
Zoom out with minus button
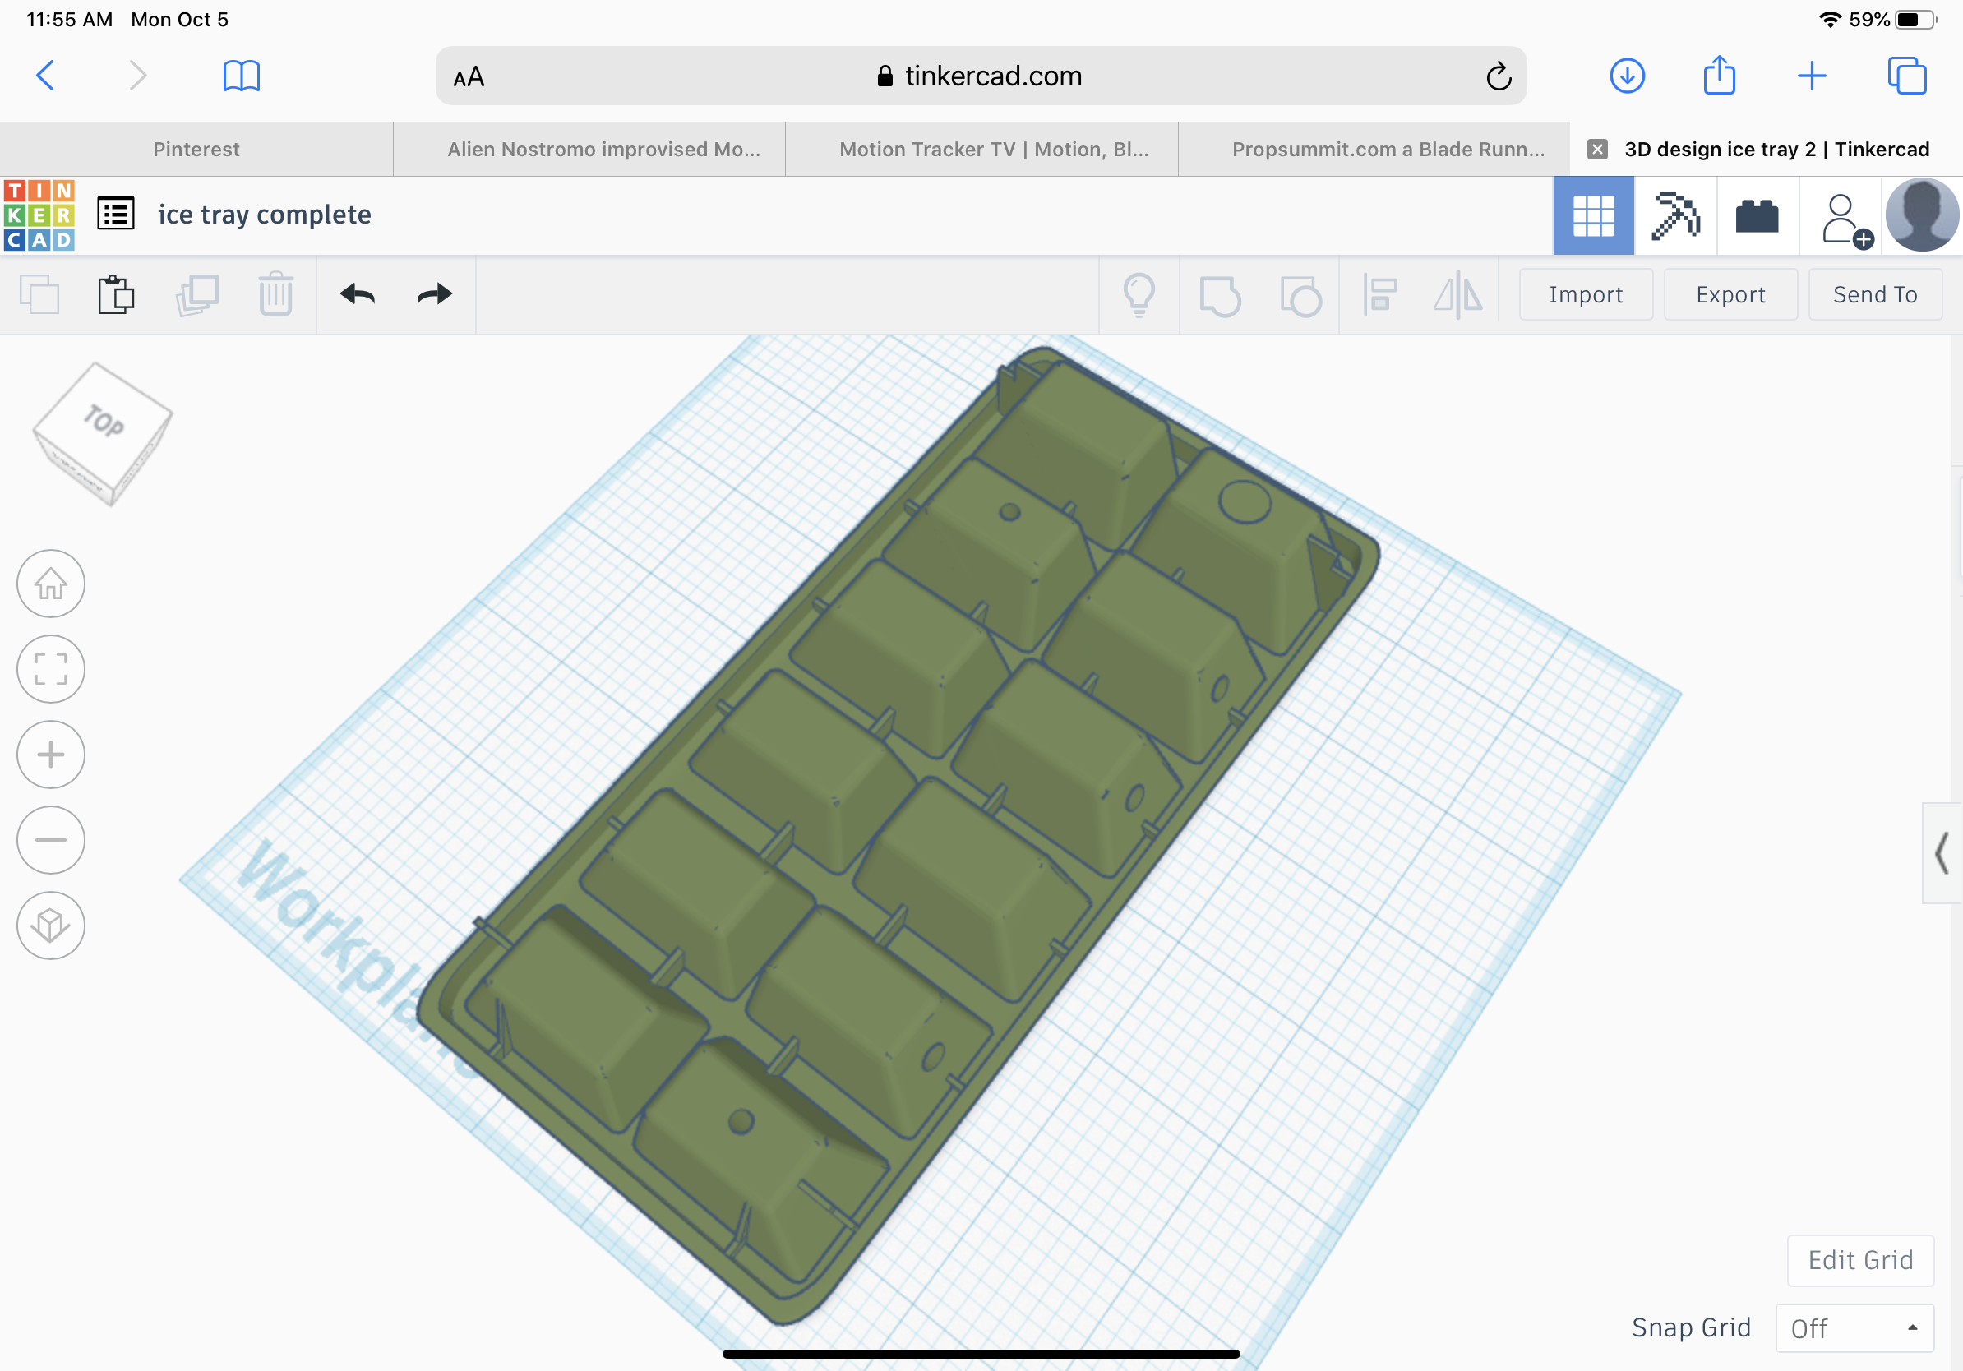[x=50, y=840]
